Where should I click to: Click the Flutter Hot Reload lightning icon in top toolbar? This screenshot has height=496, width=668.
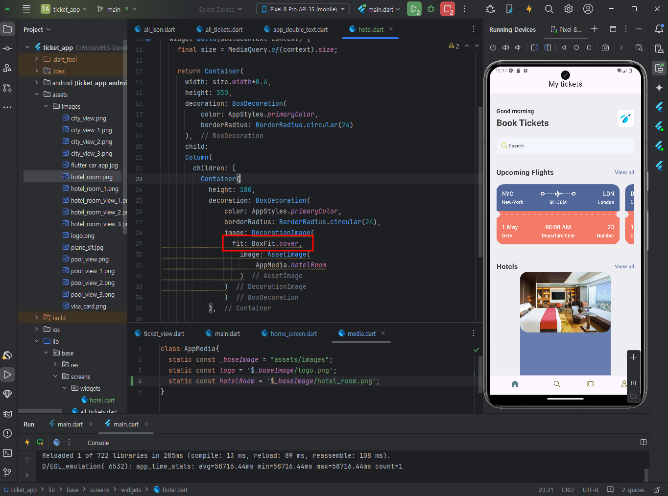click(x=529, y=9)
